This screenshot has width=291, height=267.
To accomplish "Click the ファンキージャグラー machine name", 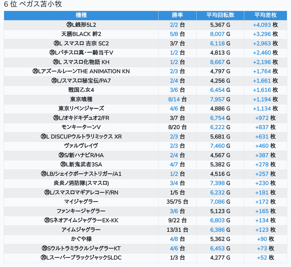I will [81, 211].
